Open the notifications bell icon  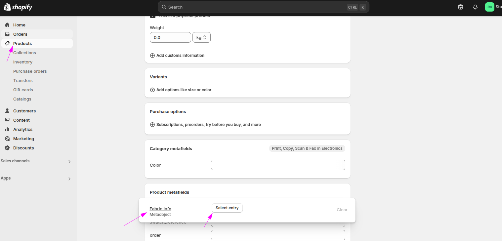point(475,7)
